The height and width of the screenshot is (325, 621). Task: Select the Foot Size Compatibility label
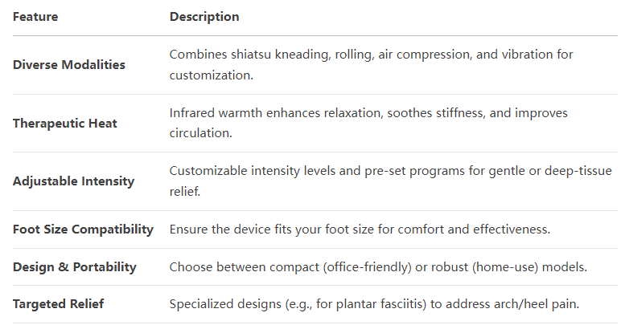point(83,230)
